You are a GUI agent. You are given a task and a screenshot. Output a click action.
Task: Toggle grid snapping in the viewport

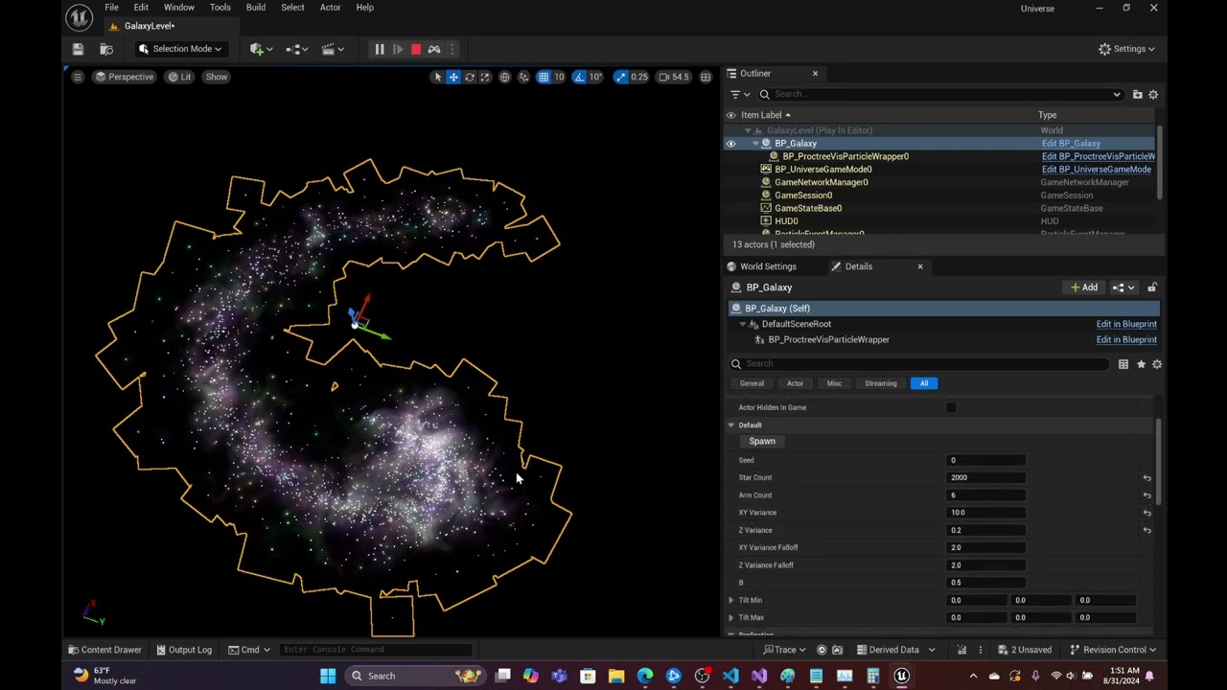pos(543,77)
